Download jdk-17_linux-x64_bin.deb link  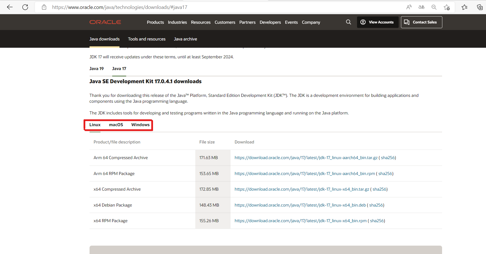[x=300, y=205]
